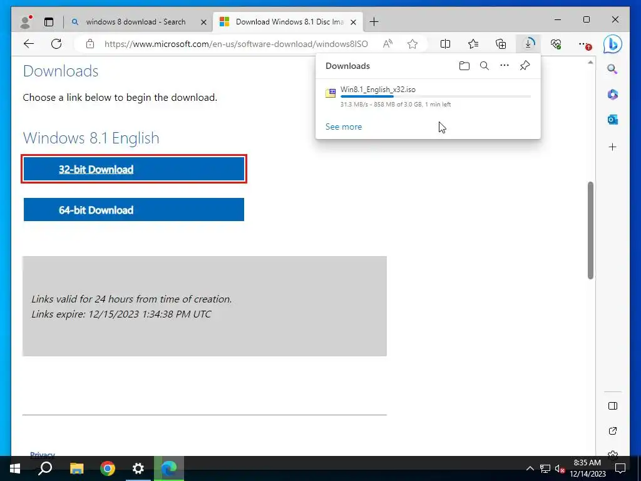
Task: Open Settings gear on taskbar
Action: pyautogui.click(x=138, y=468)
